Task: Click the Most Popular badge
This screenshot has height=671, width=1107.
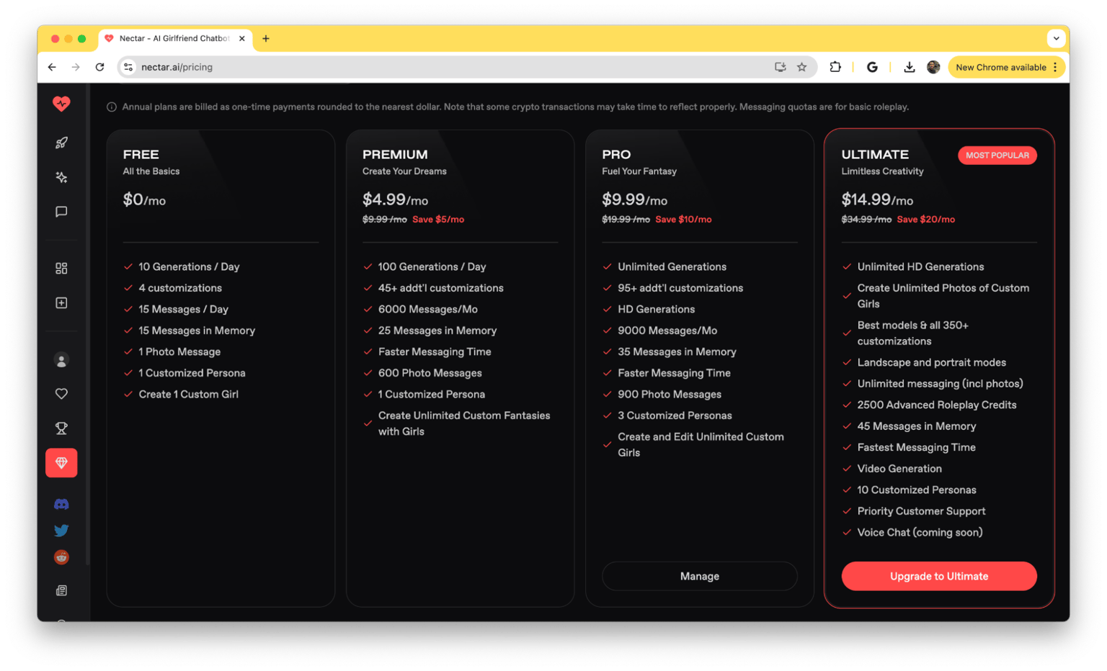Action: pos(997,156)
